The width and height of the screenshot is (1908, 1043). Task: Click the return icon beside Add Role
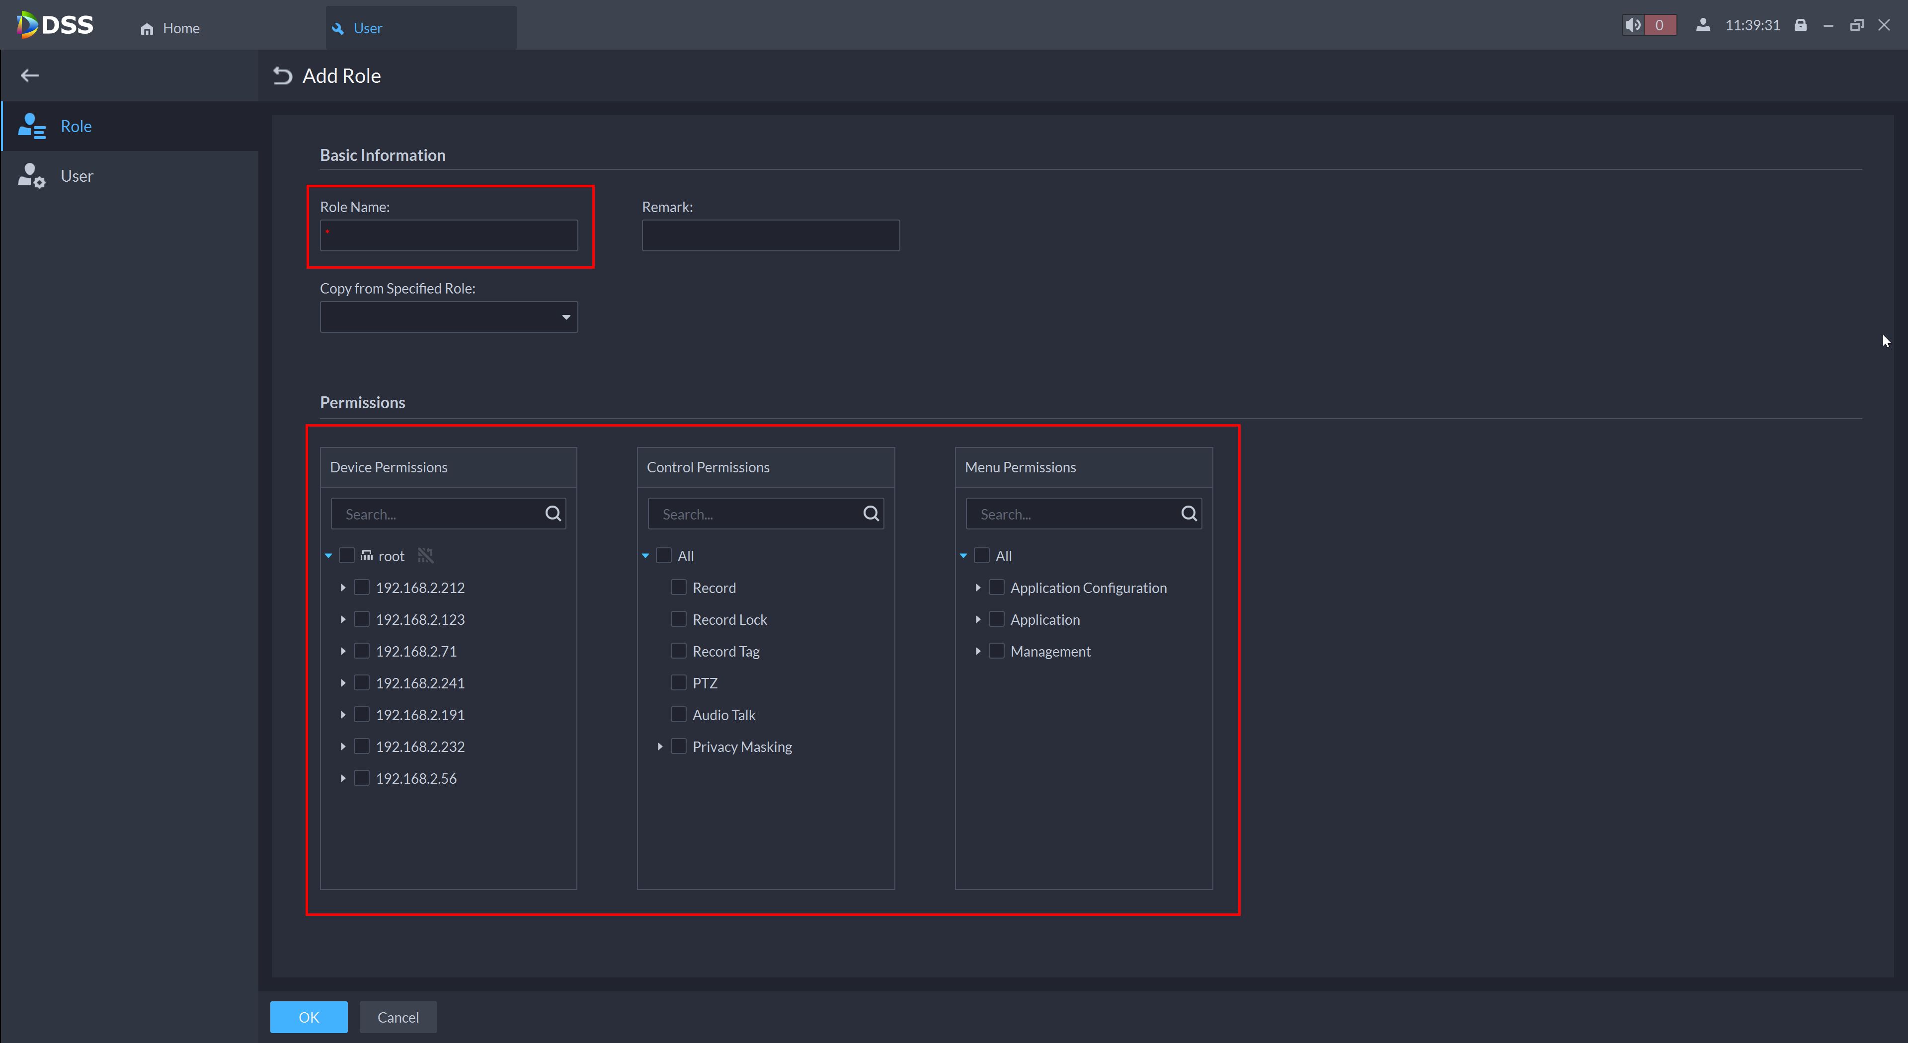[x=282, y=75]
